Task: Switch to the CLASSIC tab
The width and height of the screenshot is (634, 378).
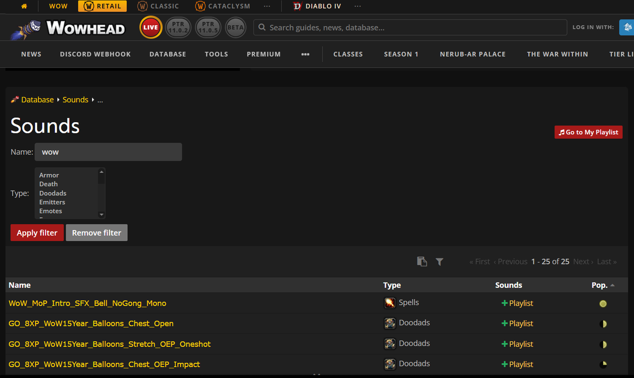Action: pos(158,6)
